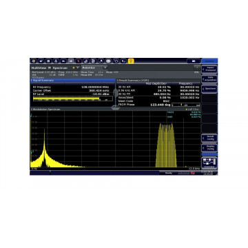248x248 pixels.
Task: Select the Modulation Spectrum window title bar
Action: 116,110
